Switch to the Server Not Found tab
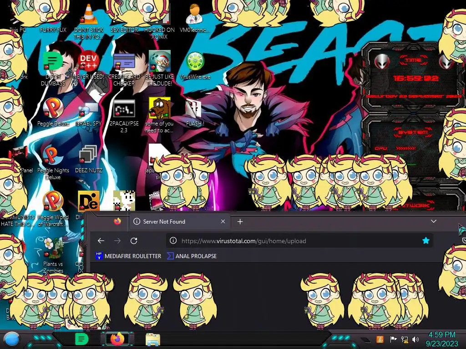 [179, 221]
